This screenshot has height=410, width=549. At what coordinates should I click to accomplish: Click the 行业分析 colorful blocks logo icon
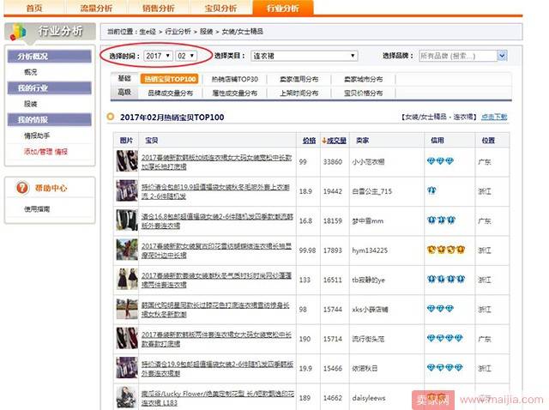[x=18, y=32]
